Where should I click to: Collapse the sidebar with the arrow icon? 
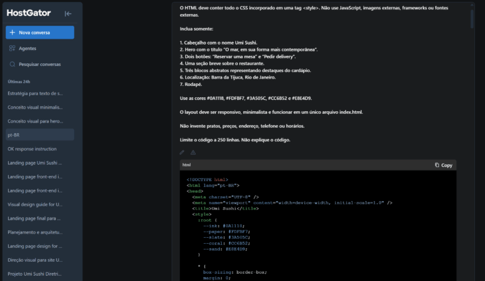(x=68, y=13)
